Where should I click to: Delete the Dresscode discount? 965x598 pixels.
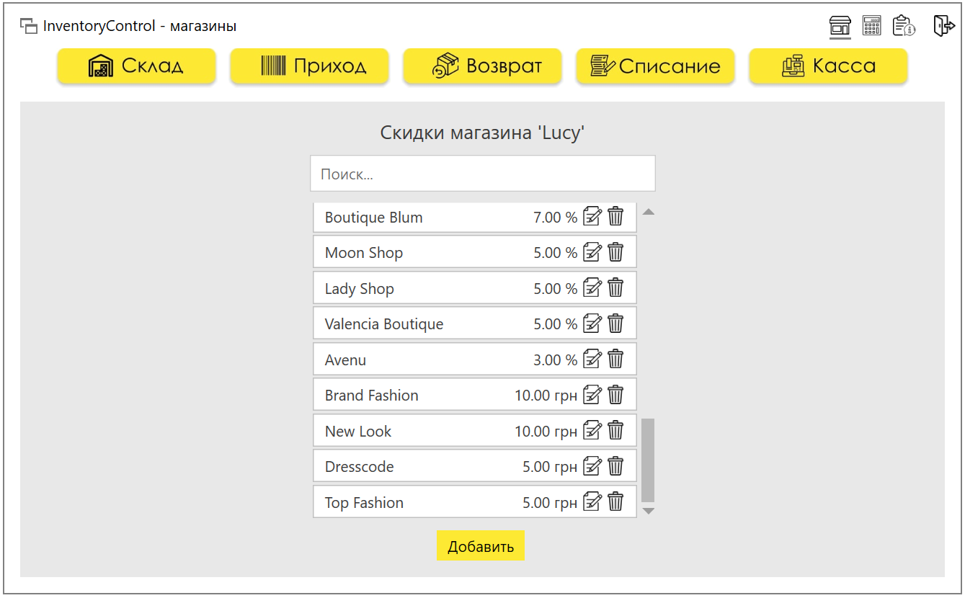(x=615, y=466)
